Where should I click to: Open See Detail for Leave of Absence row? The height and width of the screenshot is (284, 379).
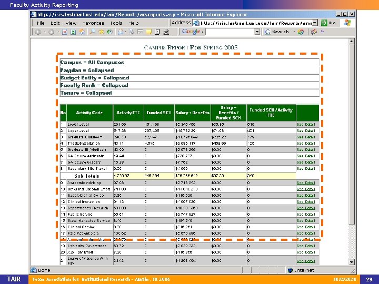click(306, 261)
